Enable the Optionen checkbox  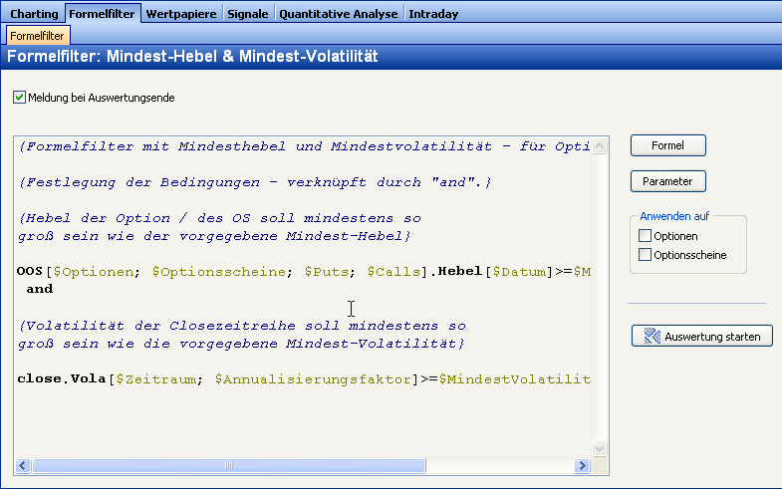pos(645,236)
